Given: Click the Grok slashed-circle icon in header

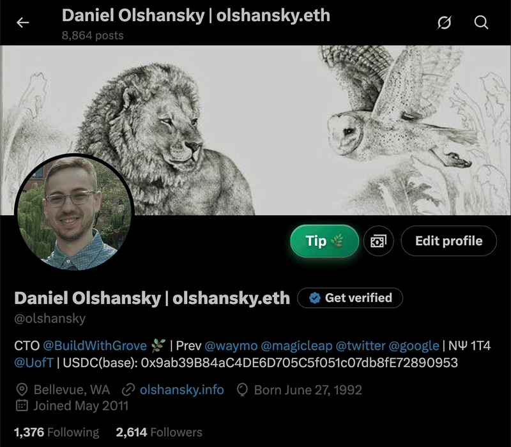Looking at the screenshot, I should coord(445,22).
